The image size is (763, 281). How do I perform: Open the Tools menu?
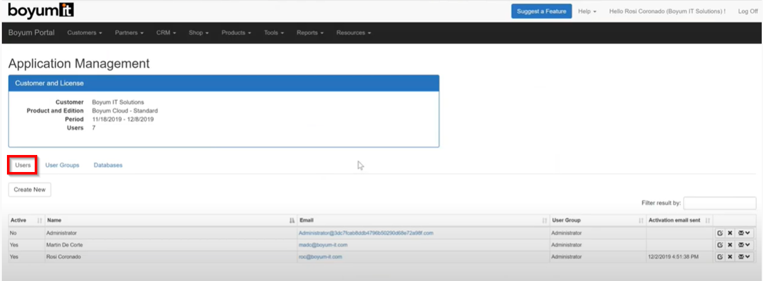click(x=274, y=33)
